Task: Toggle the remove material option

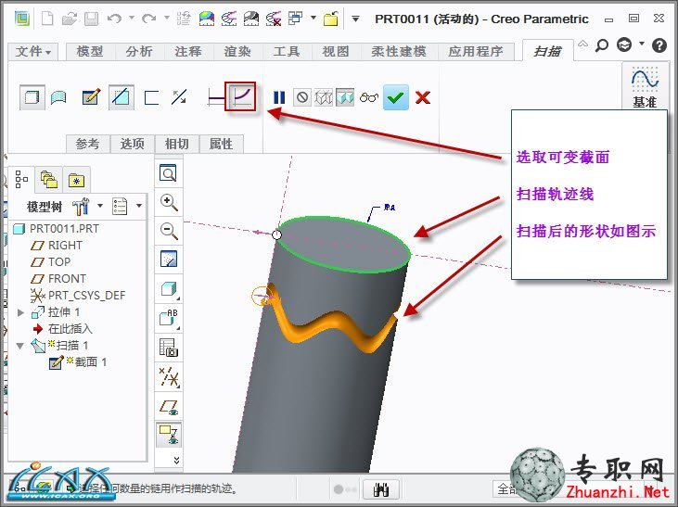Action: pyautogui.click(x=121, y=97)
